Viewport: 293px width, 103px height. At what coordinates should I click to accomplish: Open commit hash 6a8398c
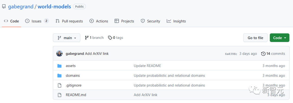pos(231,54)
